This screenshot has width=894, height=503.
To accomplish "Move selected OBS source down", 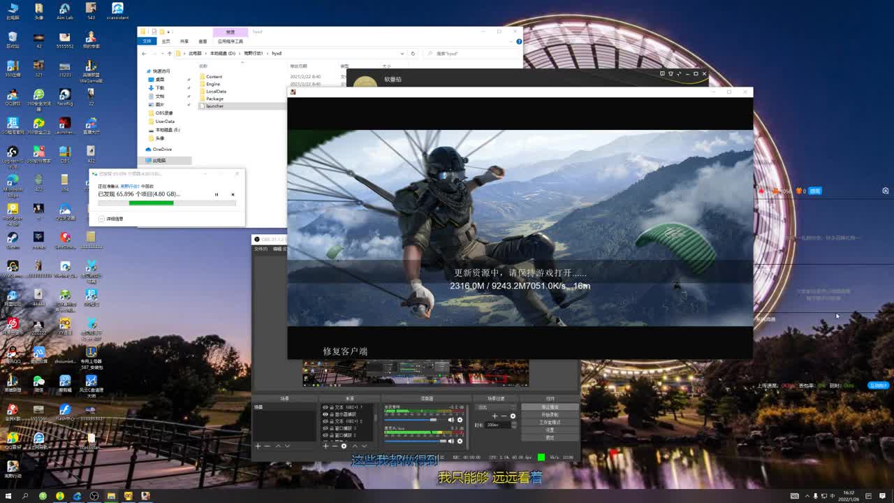I will pyautogui.click(x=364, y=446).
